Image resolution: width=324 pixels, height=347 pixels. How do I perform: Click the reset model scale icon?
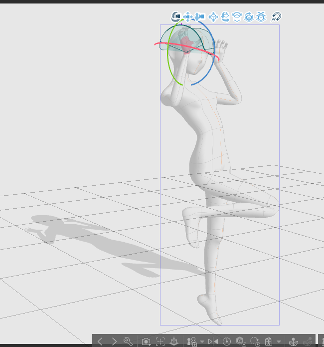(241, 342)
